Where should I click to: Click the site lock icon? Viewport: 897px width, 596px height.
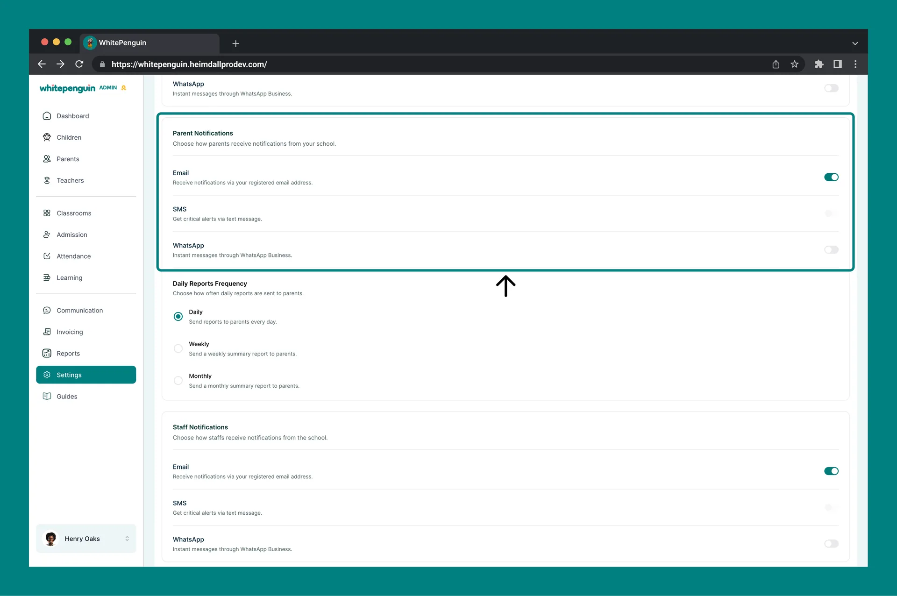click(x=102, y=64)
